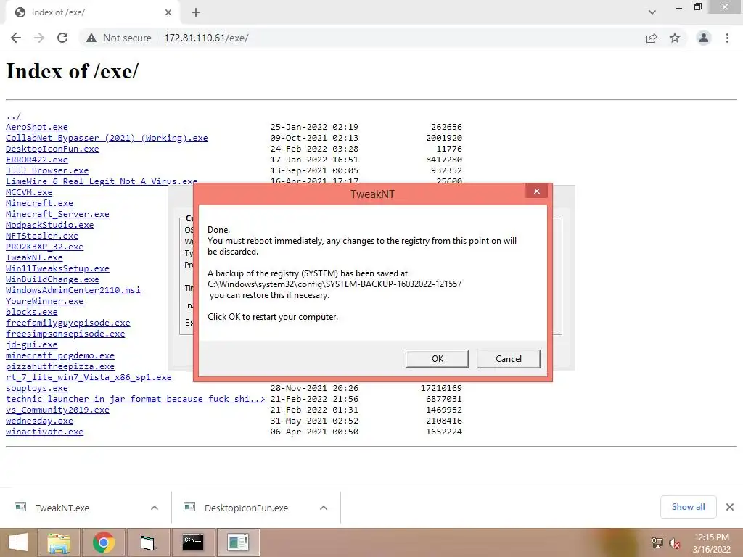
Task: Download AeroShot.exe
Action: point(36,127)
